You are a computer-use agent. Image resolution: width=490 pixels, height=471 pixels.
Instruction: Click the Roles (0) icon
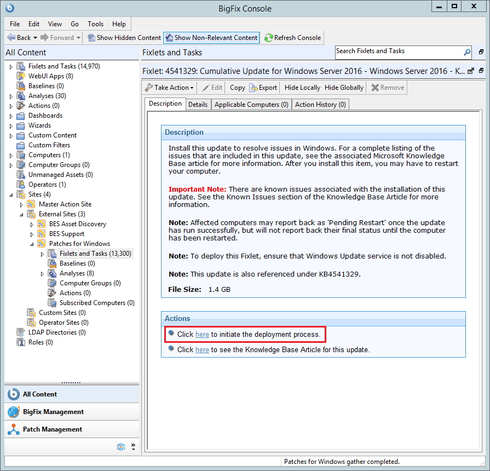21,342
